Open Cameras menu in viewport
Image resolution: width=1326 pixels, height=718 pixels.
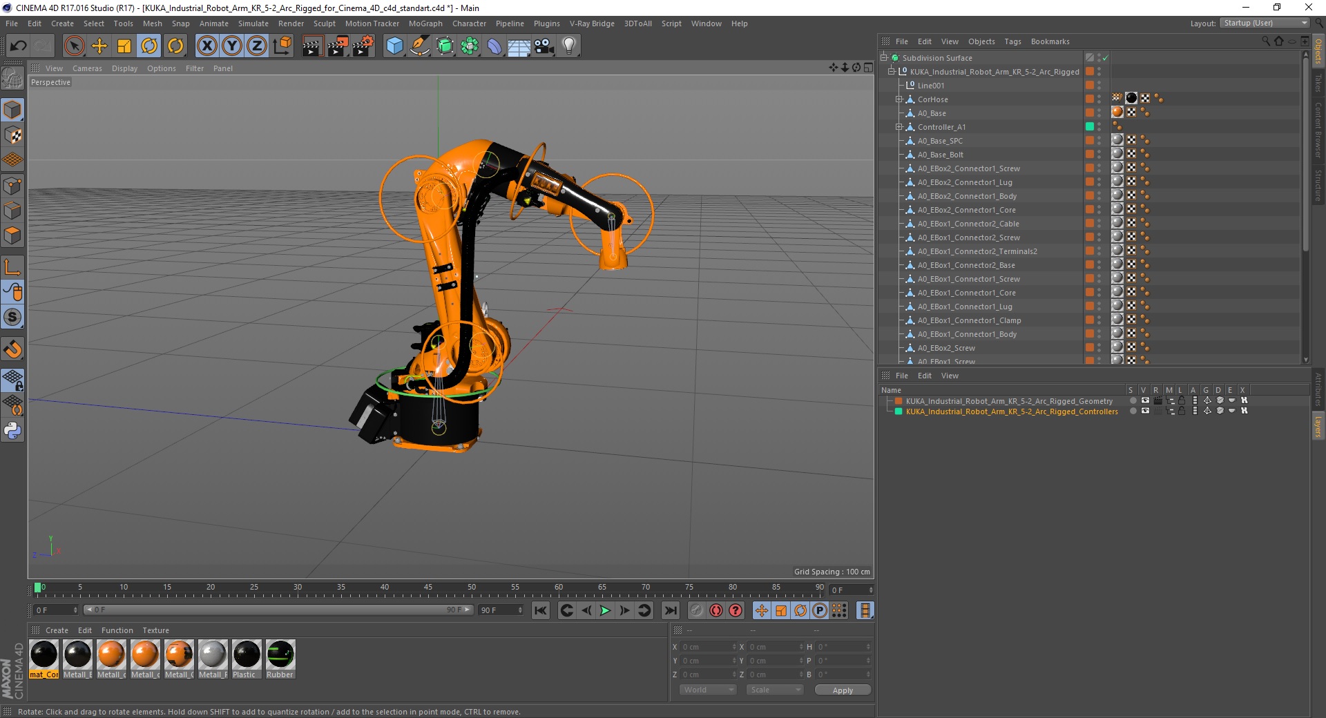[x=87, y=68]
